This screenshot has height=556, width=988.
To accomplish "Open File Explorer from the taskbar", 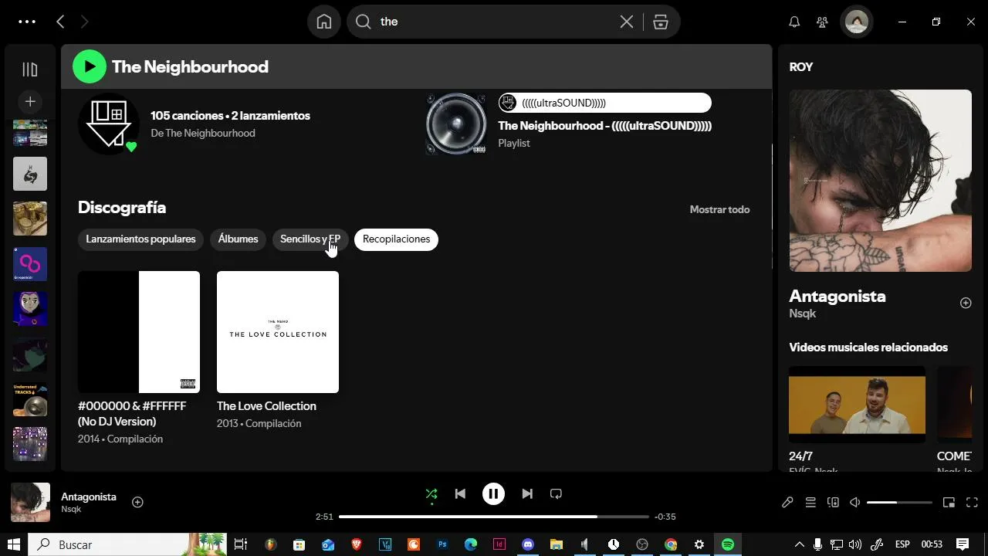I will click(x=557, y=544).
